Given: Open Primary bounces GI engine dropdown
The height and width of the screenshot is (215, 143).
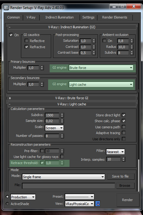Looking at the screenshot, I should pyautogui.click(x=101, y=68).
